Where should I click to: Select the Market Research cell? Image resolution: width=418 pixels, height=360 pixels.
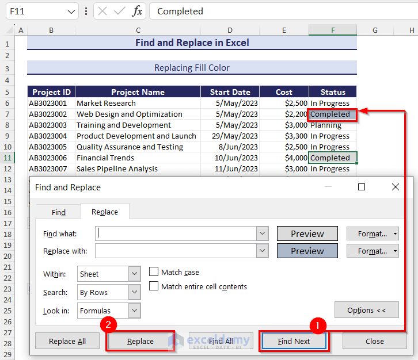[x=138, y=103]
